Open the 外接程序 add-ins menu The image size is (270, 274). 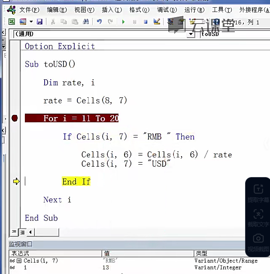(x=255, y=10)
